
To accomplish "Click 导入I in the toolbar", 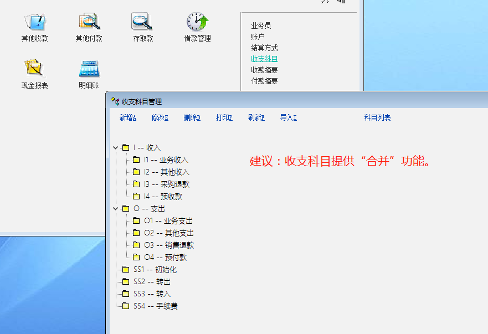I will click(288, 118).
